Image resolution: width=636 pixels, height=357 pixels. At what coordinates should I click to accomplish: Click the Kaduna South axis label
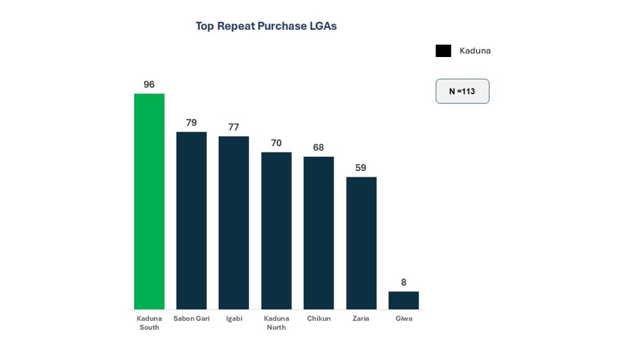(x=149, y=323)
